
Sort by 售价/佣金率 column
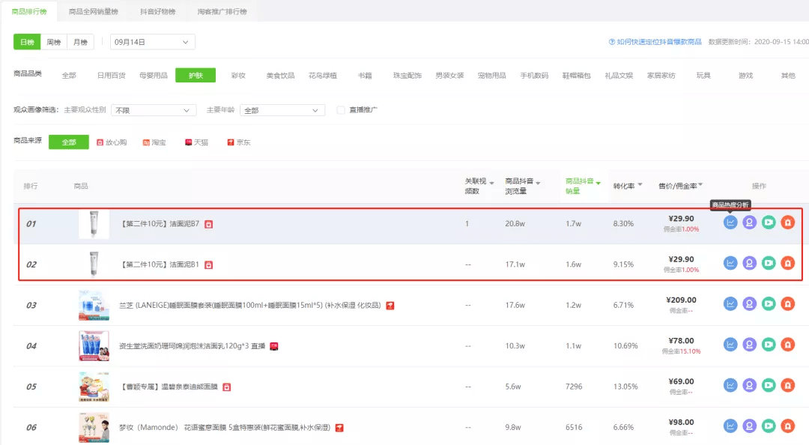680,186
